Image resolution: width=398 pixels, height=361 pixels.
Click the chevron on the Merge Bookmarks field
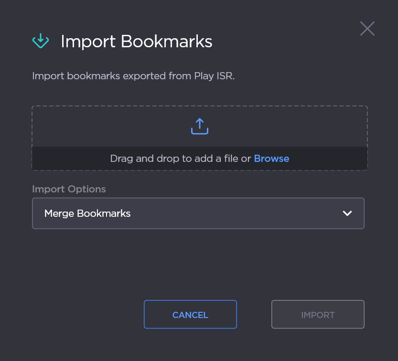(347, 213)
